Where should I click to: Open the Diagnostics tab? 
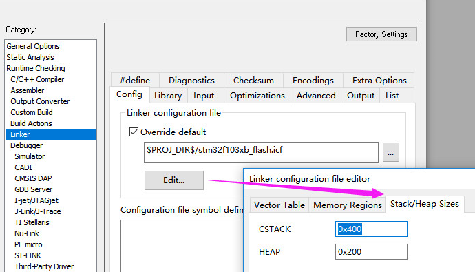click(191, 81)
